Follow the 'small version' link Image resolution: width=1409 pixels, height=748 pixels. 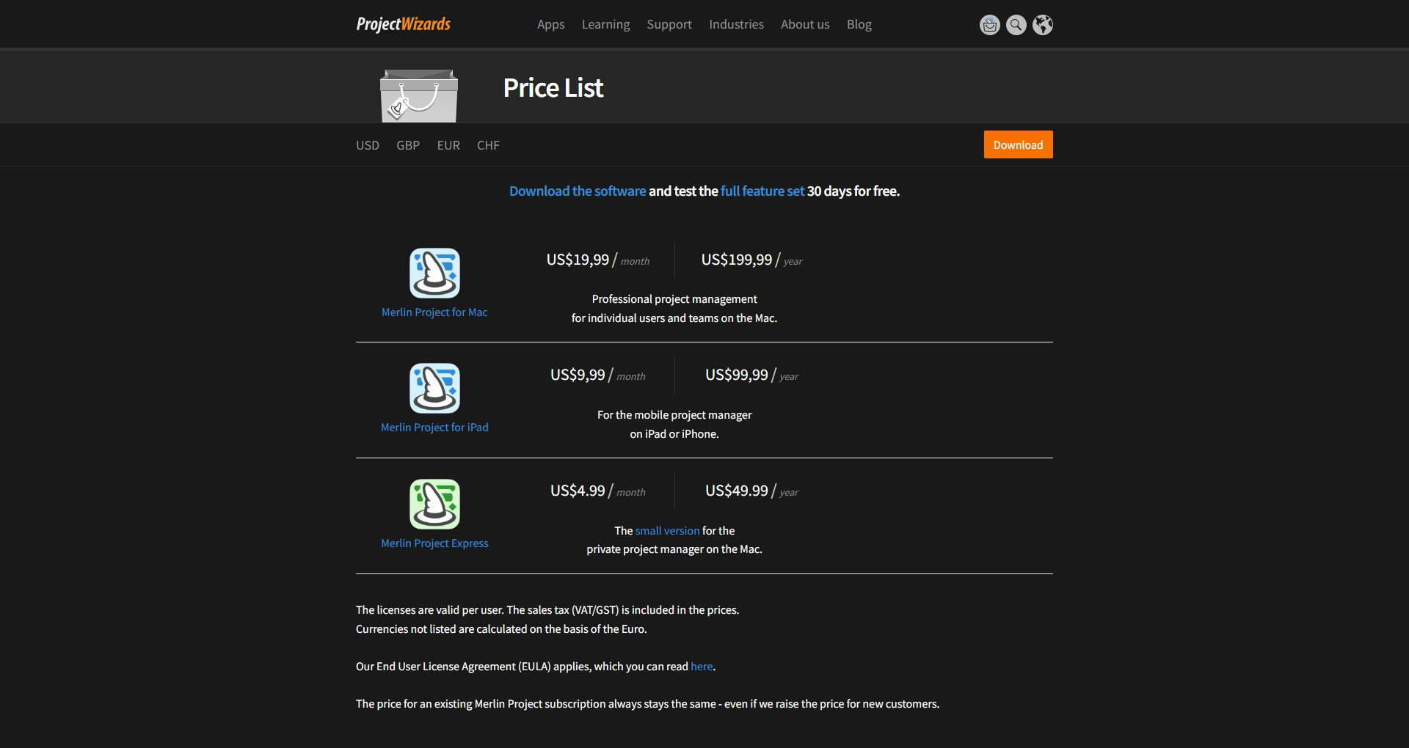point(667,530)
